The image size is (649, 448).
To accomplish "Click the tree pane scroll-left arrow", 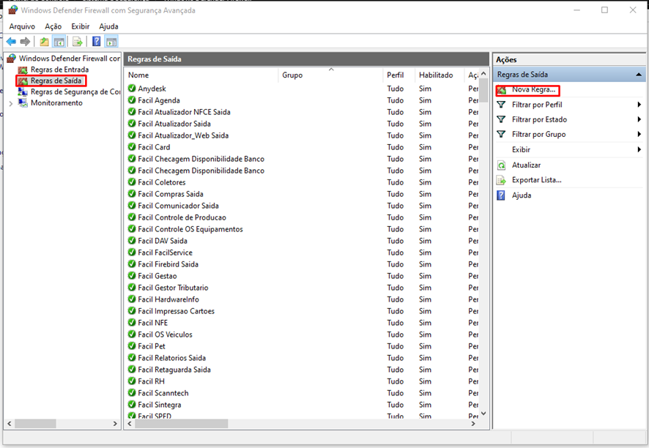I will [x=9, y=424].
